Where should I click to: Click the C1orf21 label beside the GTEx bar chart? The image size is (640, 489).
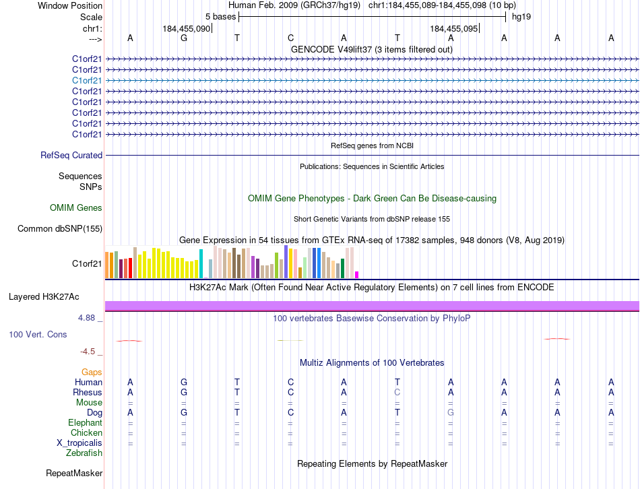coord(87,263)
